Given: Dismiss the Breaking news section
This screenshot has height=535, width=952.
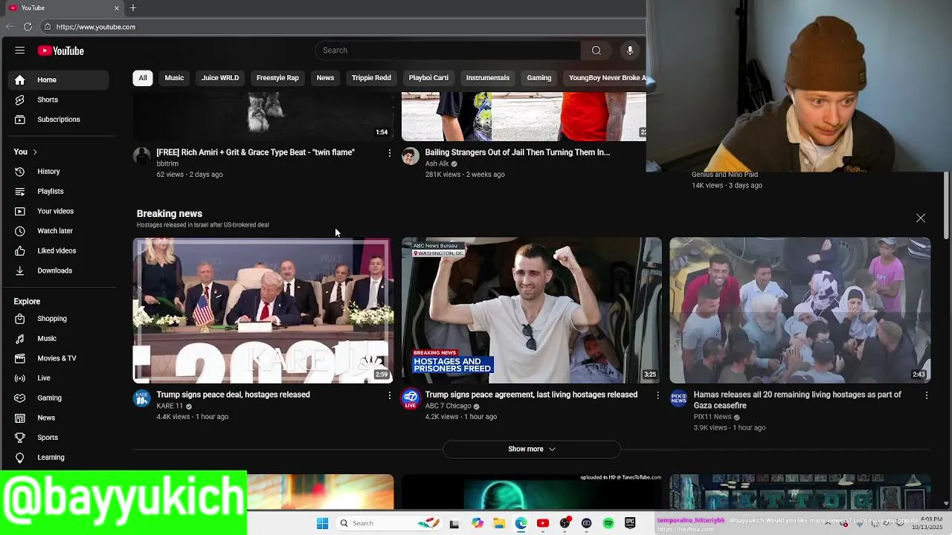Looking at the screenshot, I should click(921, 218).
